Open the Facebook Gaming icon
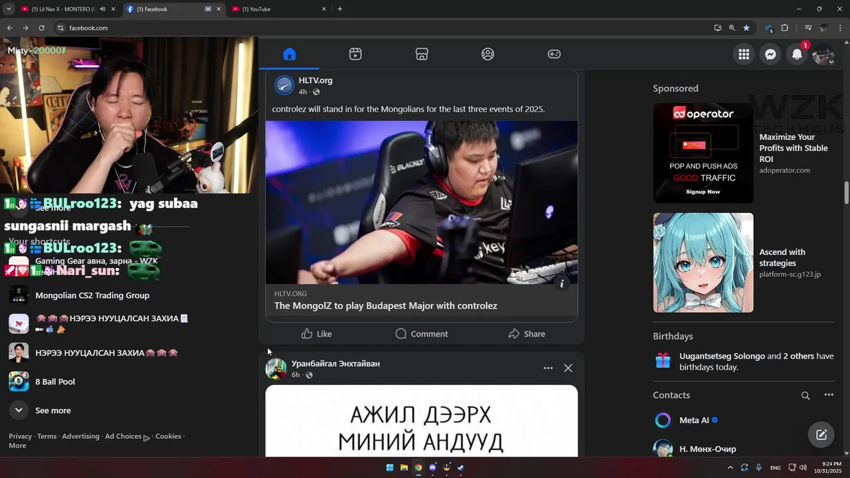This screenshot has width=850, height=478. click(x=554, y=54)
